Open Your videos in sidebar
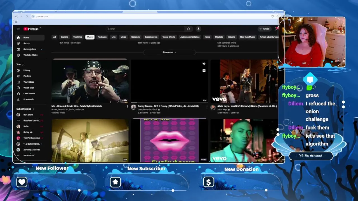The image size is (358, 201). click(x=30, y=82)
